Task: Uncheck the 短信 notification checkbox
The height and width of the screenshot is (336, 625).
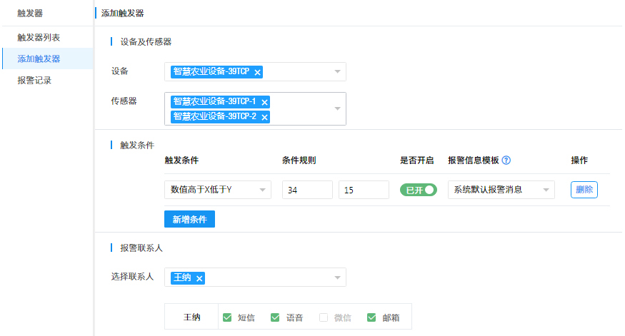Action: click(227, 317)
